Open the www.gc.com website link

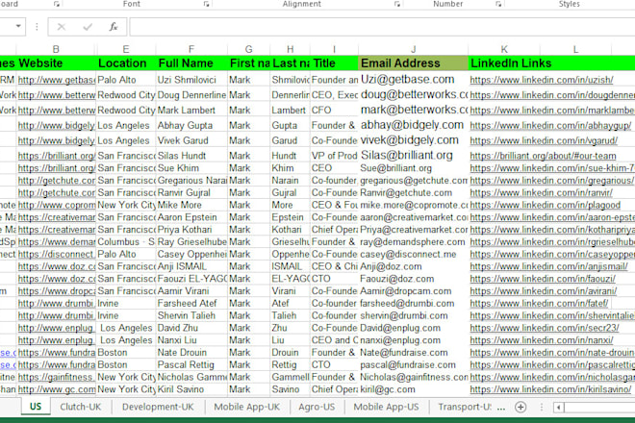[x=57, y=389]
